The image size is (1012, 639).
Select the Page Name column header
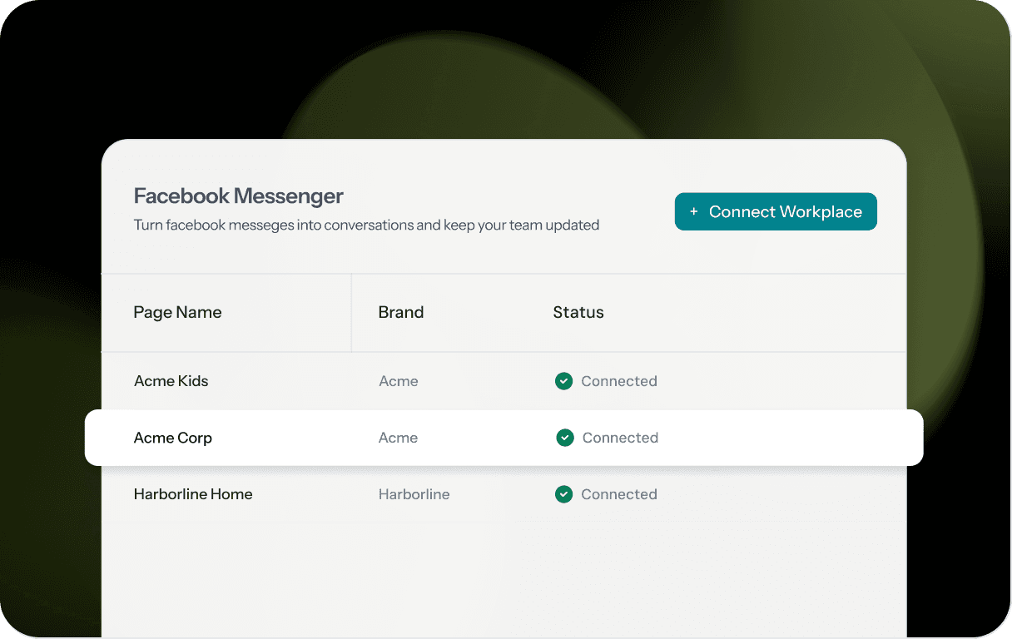point(177,313)
